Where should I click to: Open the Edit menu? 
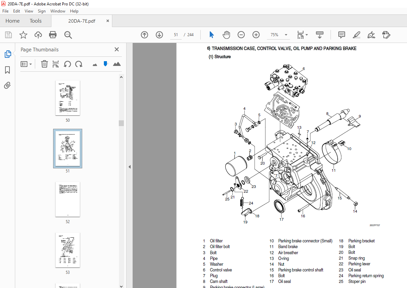16,11
